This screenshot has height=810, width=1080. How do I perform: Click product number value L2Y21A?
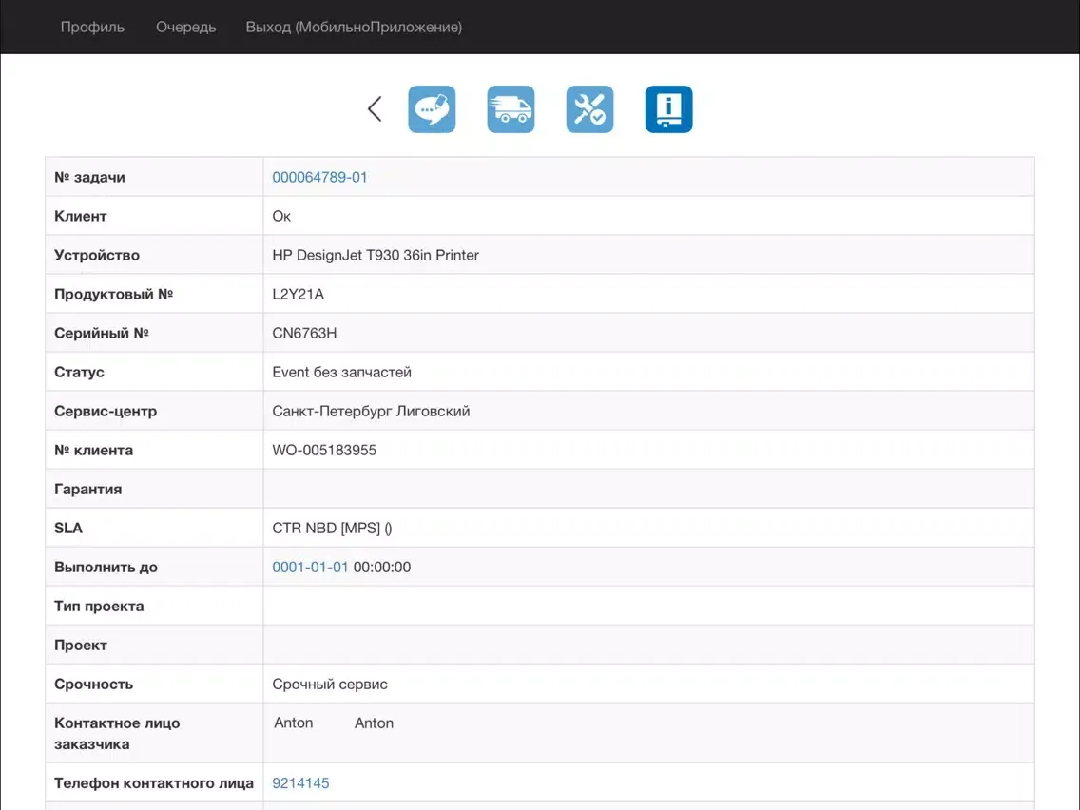(299, 294)
